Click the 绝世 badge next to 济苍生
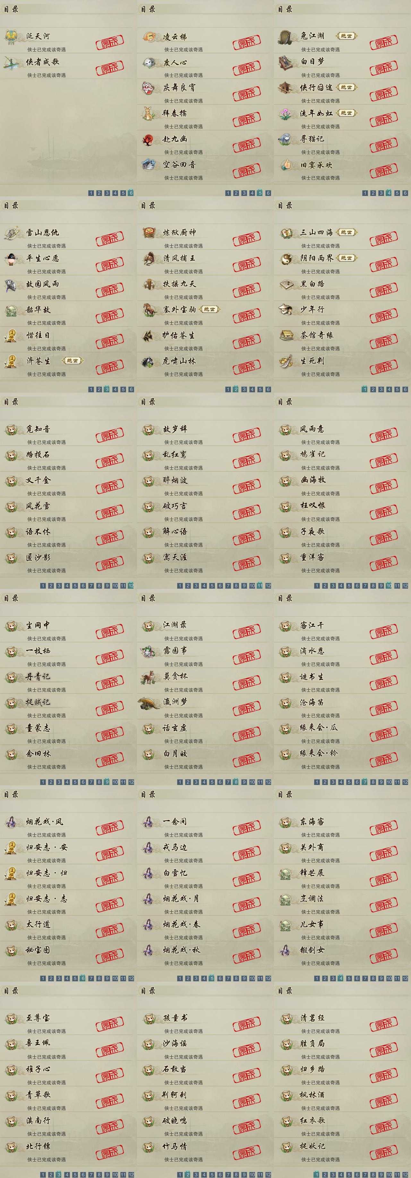The height and width of the screenshot is (1178, 411). [73, 361]
